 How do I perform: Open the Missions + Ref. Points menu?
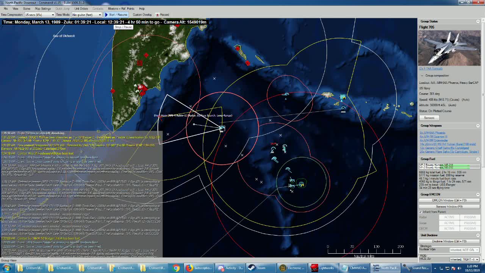pos(121,8)
